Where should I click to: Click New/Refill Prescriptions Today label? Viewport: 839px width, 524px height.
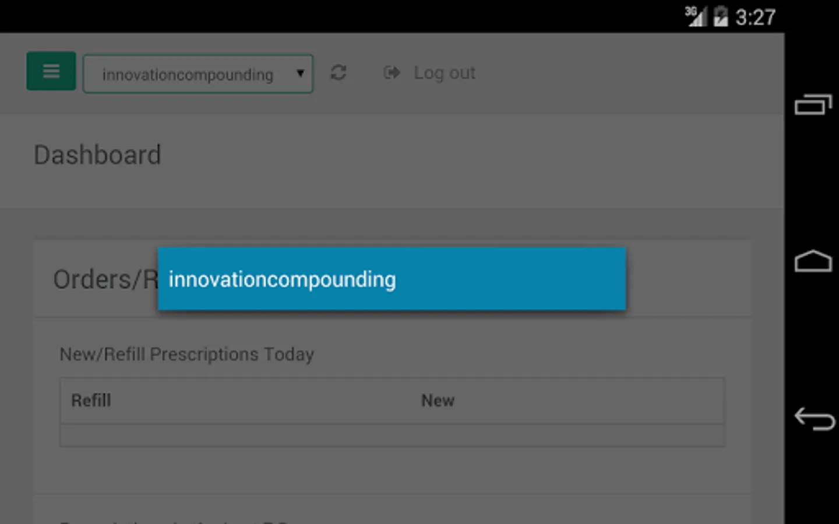click(x=186, y=354)
